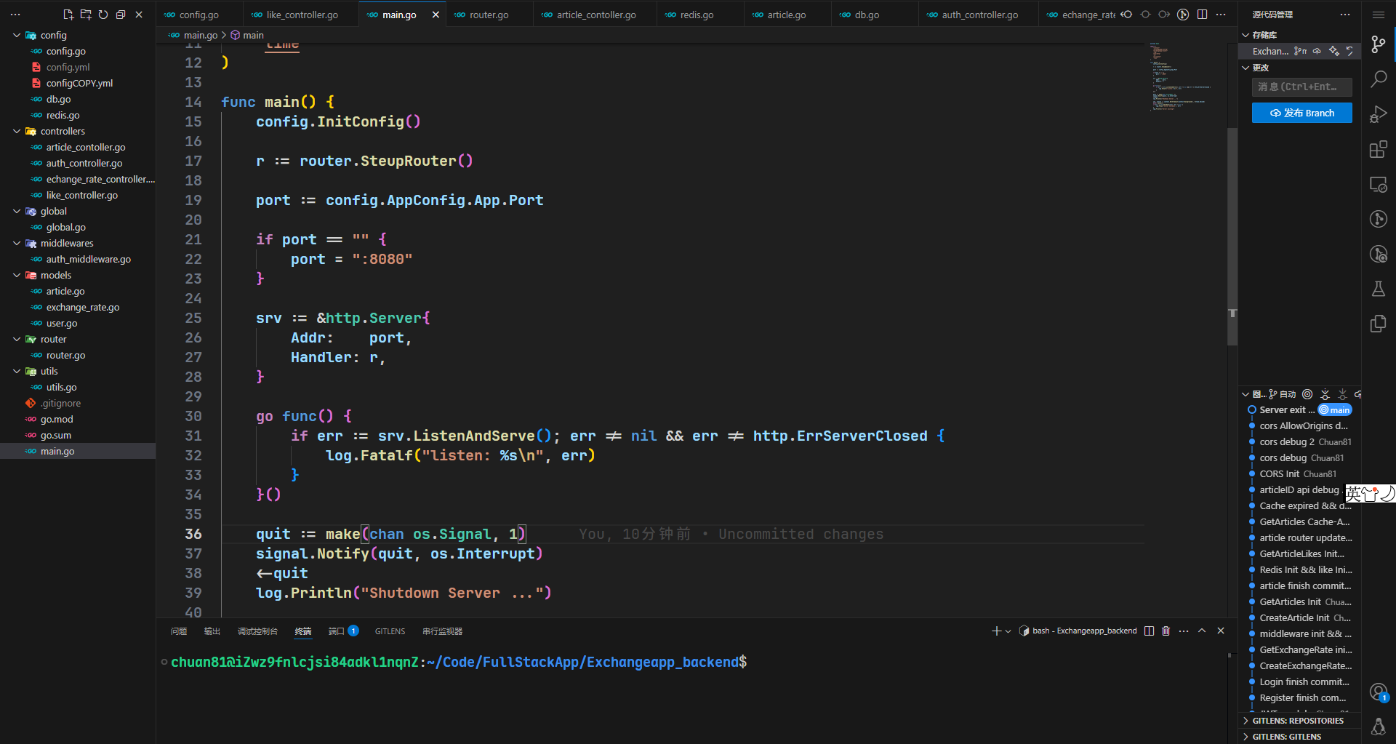Viewport: 1396px width, 744px height.
Task: Create a new terminal with plus icon
Action: pos(996,631)
